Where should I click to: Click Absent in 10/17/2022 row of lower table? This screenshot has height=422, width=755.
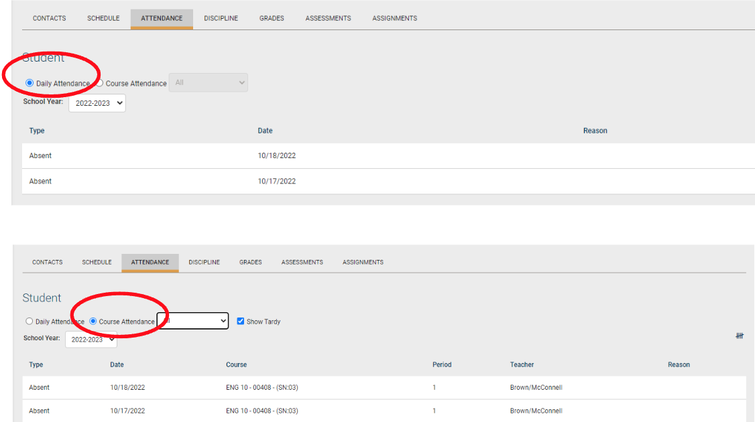click(x=39, y=411)
